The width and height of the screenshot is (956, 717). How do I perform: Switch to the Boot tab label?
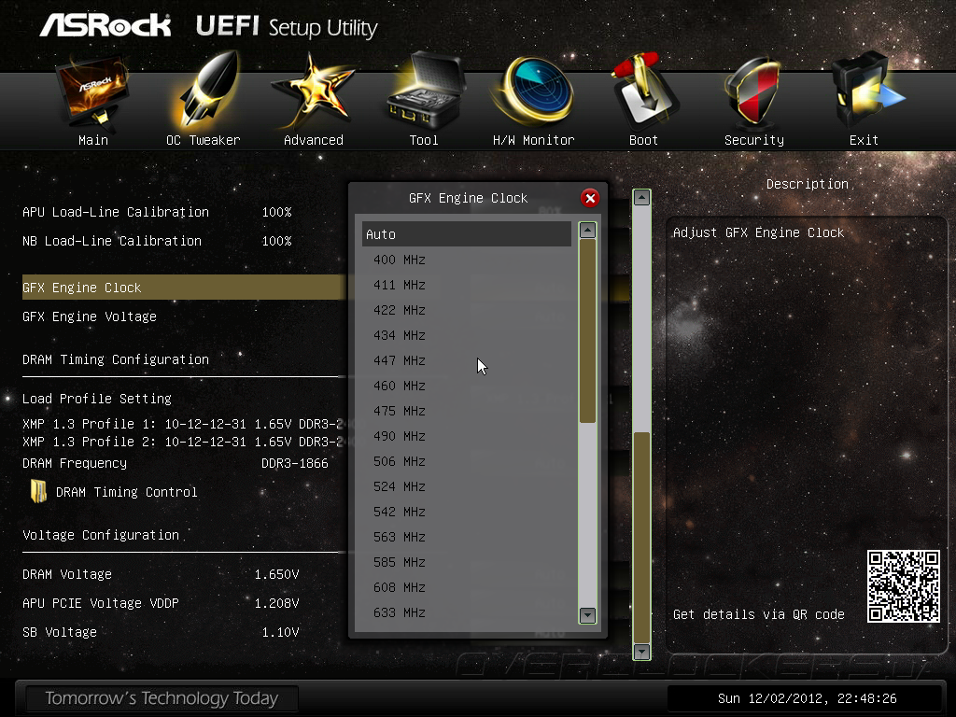click(x=644, y=140)
